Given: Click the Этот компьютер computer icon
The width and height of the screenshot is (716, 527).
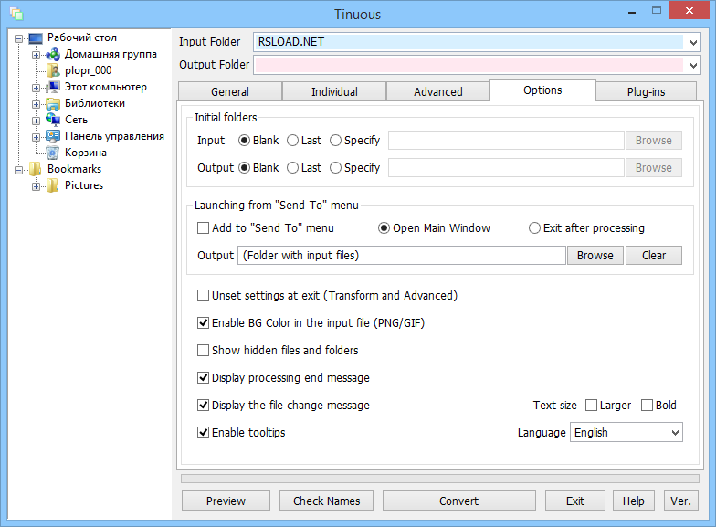Looking at the screenshot, I should pos(53,87).
